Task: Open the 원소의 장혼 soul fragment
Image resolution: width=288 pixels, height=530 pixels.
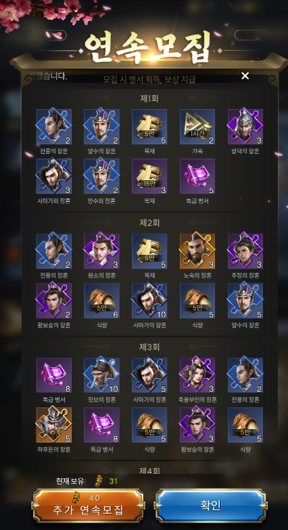Action: tap(101, 251)
